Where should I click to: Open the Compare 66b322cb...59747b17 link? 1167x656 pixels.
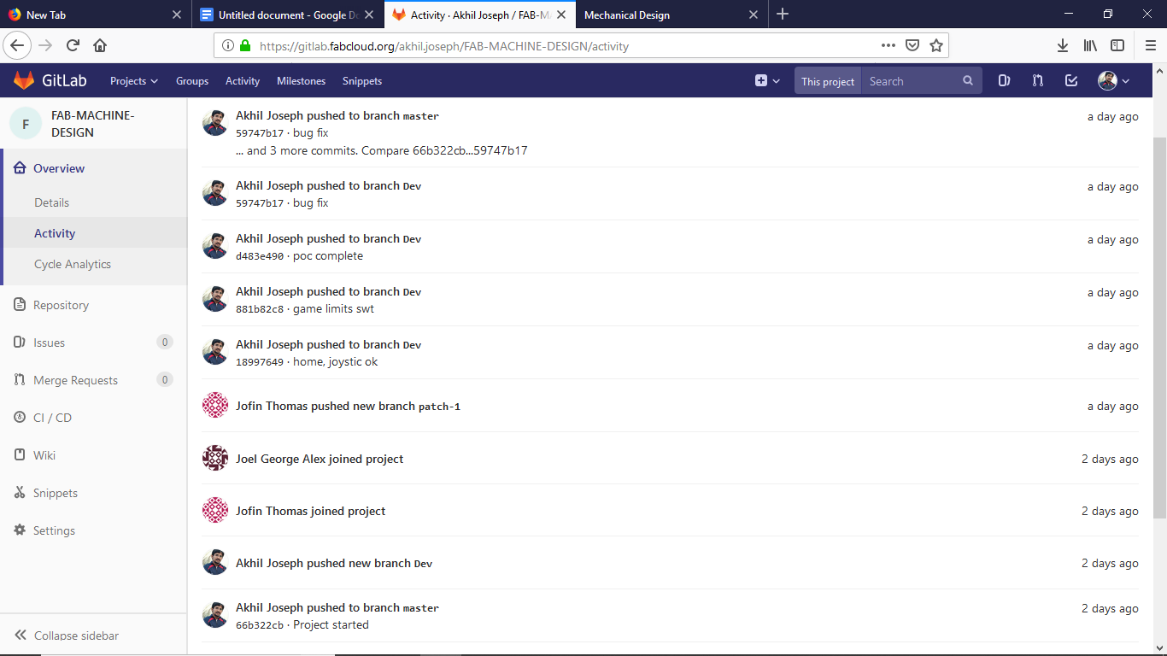(x=444, y=150)
